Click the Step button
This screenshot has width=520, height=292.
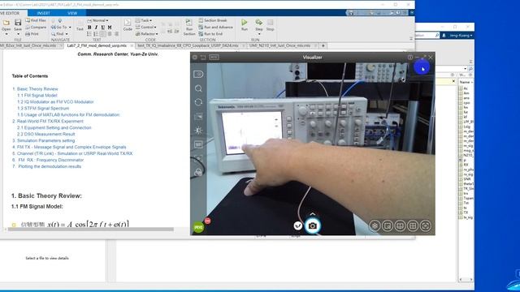coord(259,24)
